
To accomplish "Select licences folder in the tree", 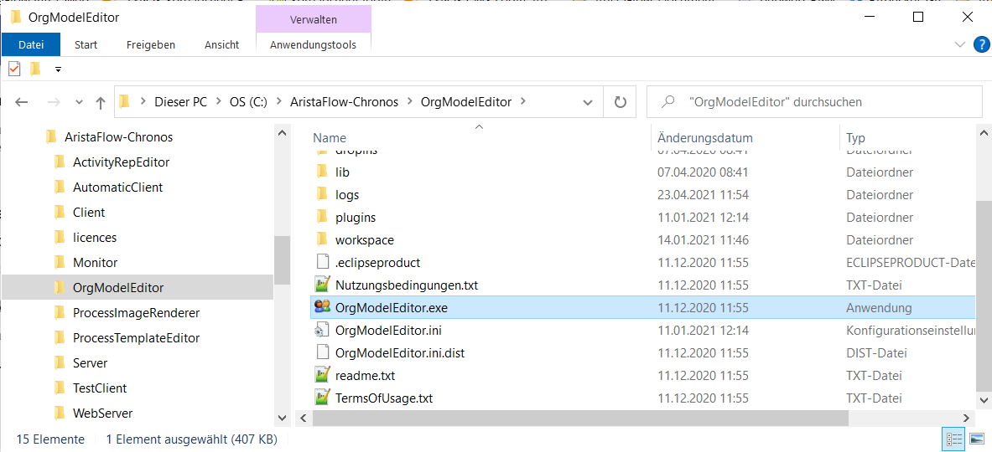I will pos(94,238).
